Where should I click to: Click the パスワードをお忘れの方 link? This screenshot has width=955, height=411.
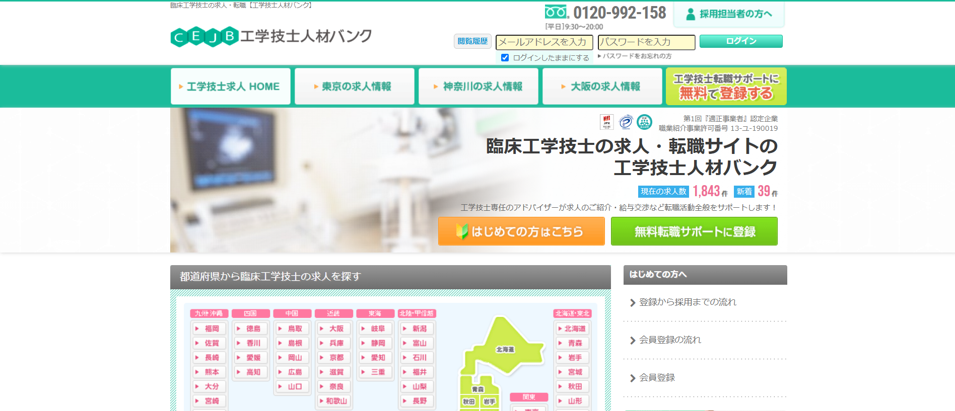point(637,56)
